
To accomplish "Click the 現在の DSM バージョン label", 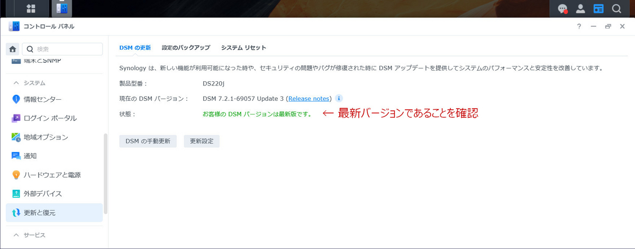I will [x=153, y=99].
